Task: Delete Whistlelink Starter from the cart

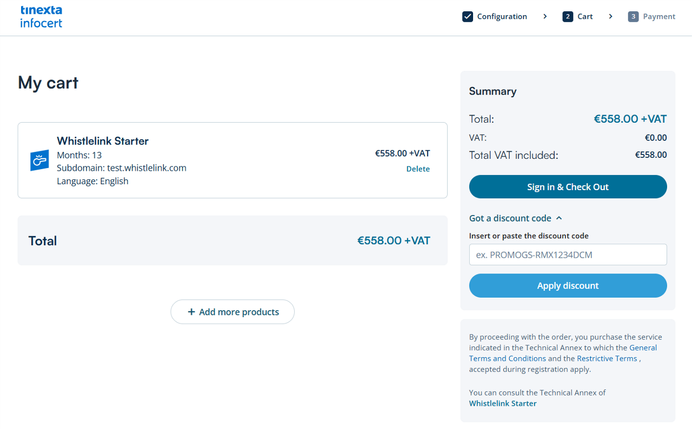Action: 418,169
